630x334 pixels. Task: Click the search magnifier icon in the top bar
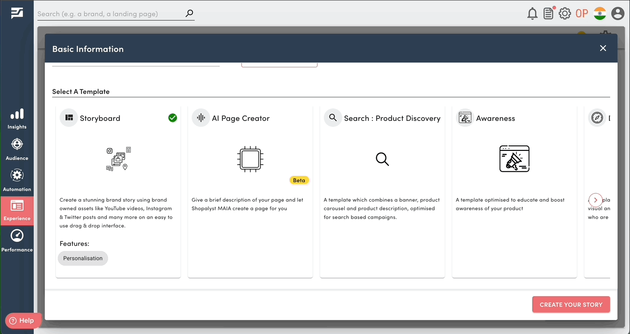point(189,14)
